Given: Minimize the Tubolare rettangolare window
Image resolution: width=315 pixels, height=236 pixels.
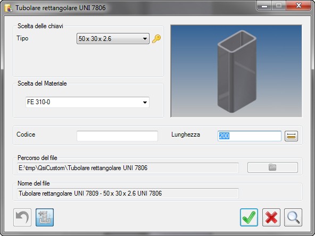Looking at the screenshot, I should (264, 6).
